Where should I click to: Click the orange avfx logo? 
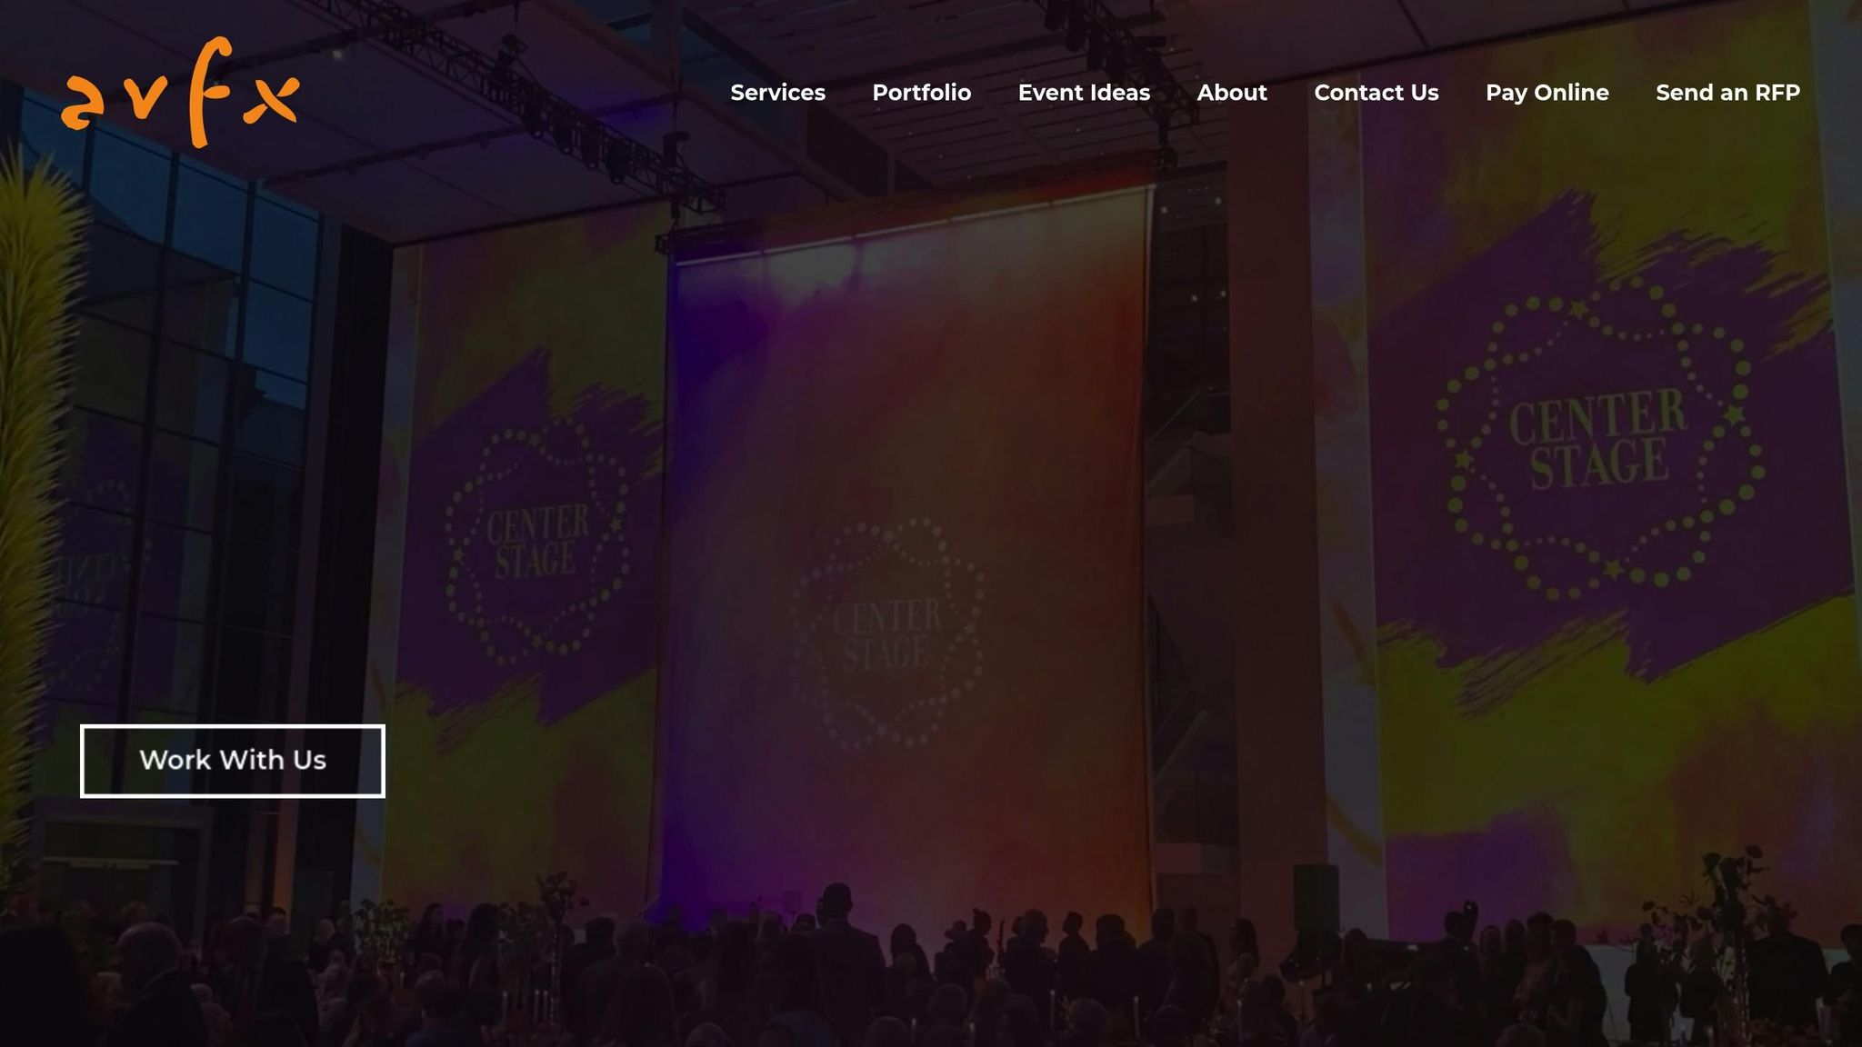(180, 93)
